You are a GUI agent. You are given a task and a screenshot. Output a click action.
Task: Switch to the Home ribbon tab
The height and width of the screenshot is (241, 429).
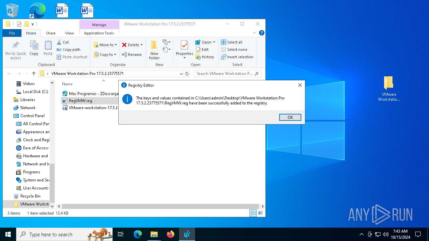tap(31, 33)
